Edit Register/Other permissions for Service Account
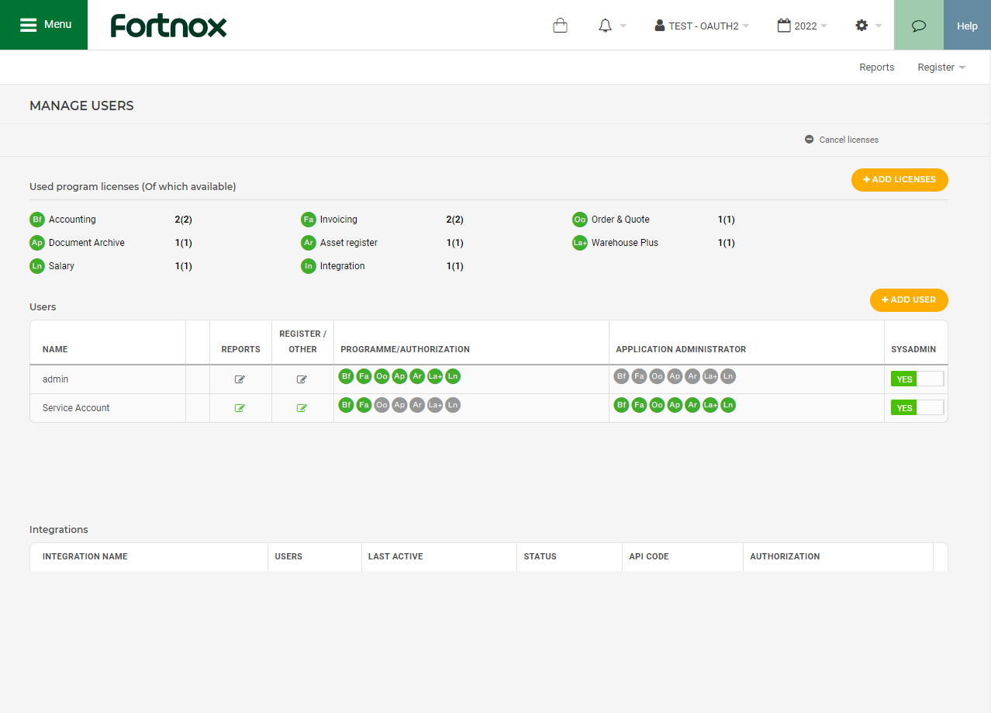Image resolution: width=991 pixels, height=713 pixels. [302, 408]
